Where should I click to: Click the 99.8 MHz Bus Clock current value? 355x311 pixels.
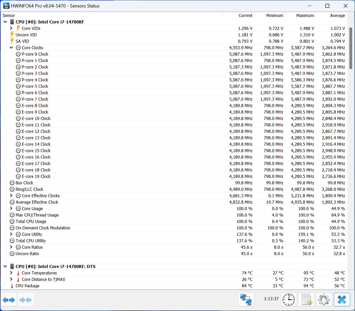point(244,183)
